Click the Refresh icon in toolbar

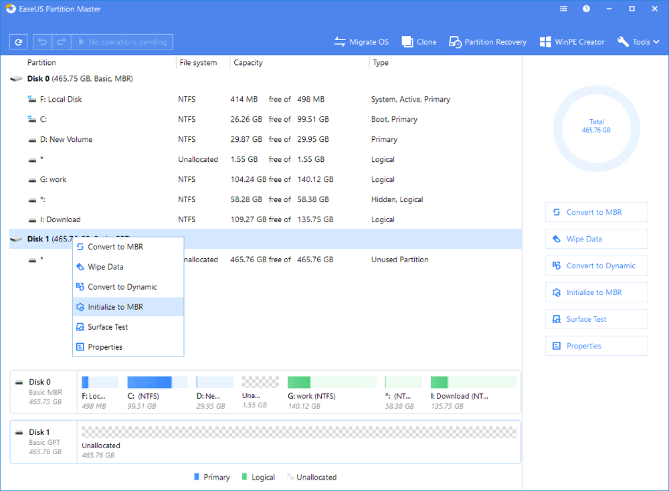click(x=18, y=41)
